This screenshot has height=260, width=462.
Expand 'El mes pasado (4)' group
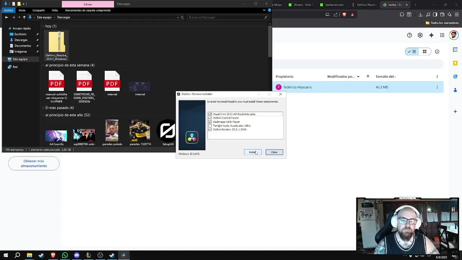(x=43, y=108)
